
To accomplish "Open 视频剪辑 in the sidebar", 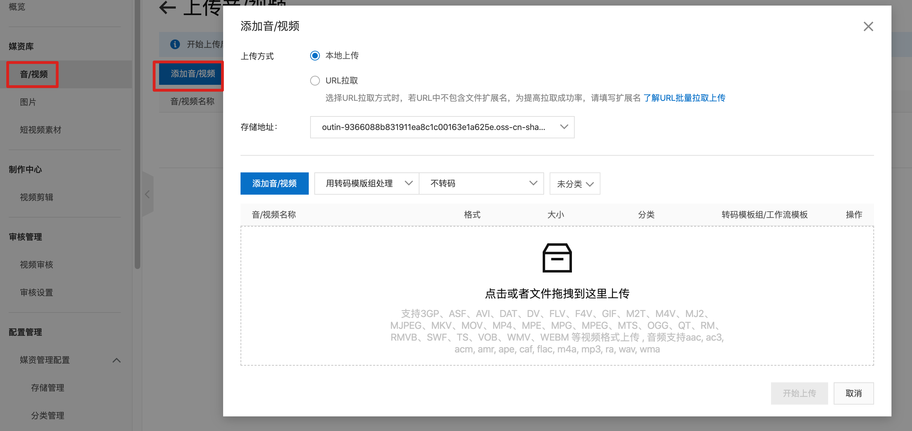I will click(x=37, y=197).
